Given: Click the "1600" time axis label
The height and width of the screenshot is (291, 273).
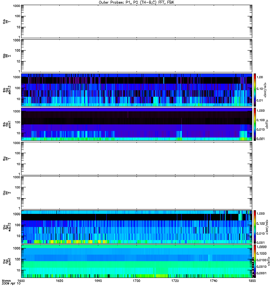Looking at the screenshot, I should pos(21,280).
